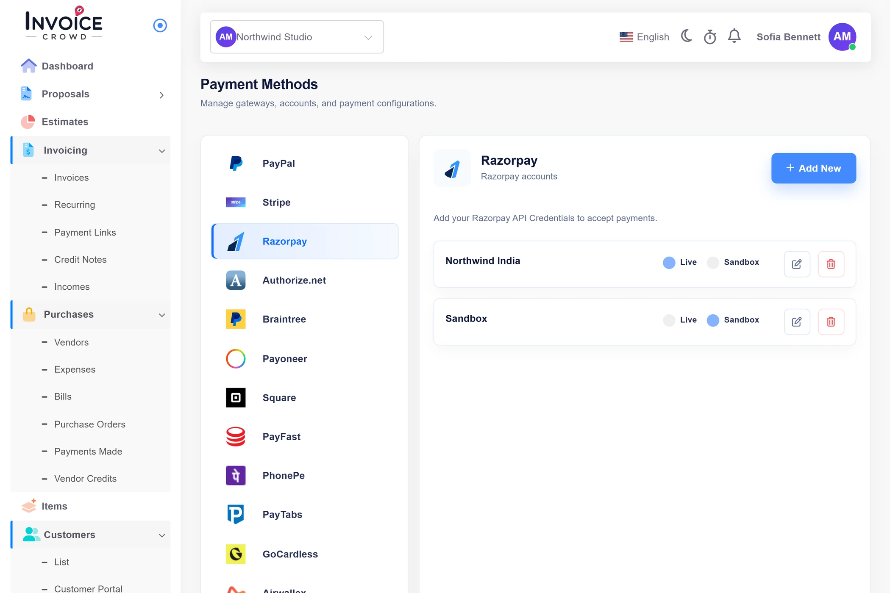Open Vendor Credits page

(x=85, y=478)
